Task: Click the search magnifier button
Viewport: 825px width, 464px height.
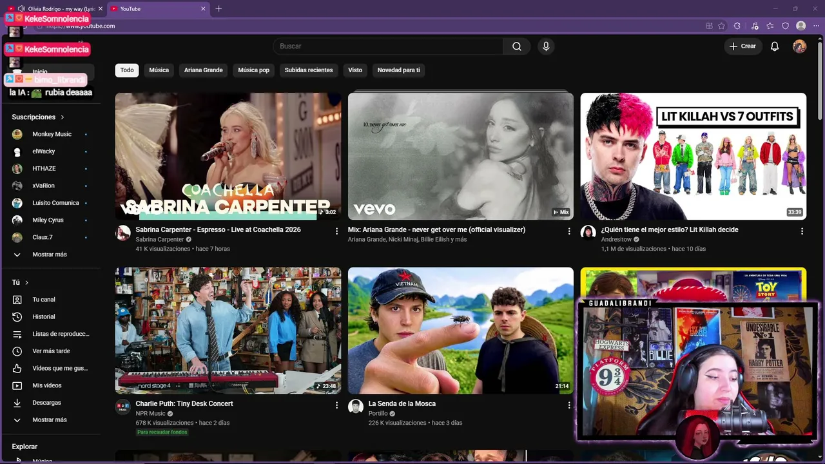Action: tap(517, 46)
